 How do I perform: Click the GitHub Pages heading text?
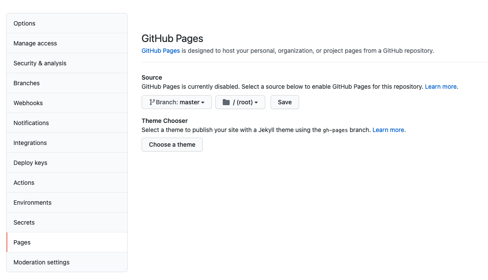click(x=172, y=39)
